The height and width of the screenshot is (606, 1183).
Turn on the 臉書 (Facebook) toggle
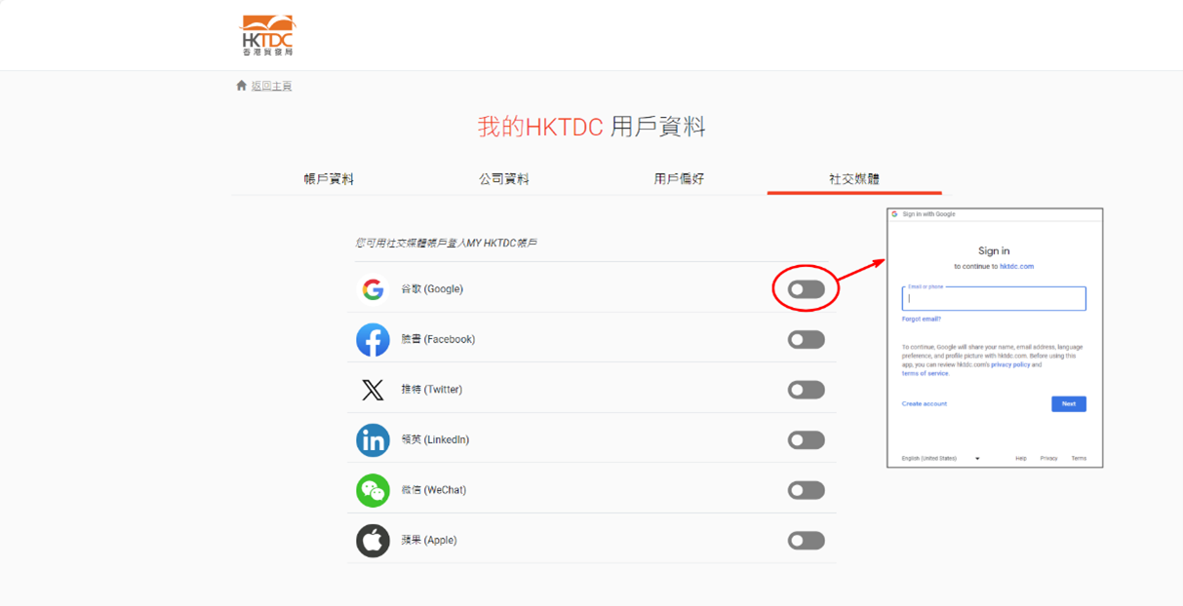[x=807, y=340]
